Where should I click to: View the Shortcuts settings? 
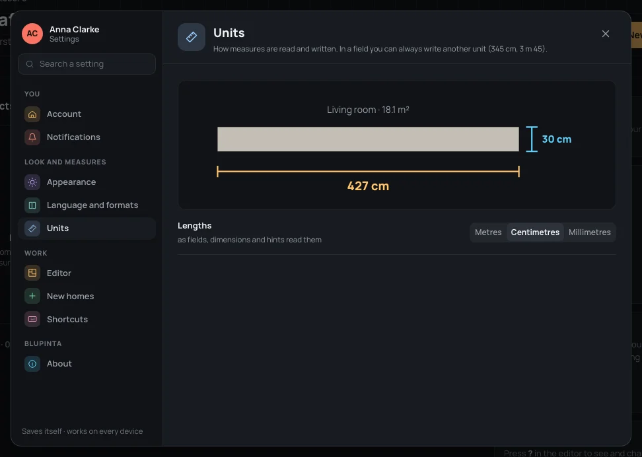point(87,320)
